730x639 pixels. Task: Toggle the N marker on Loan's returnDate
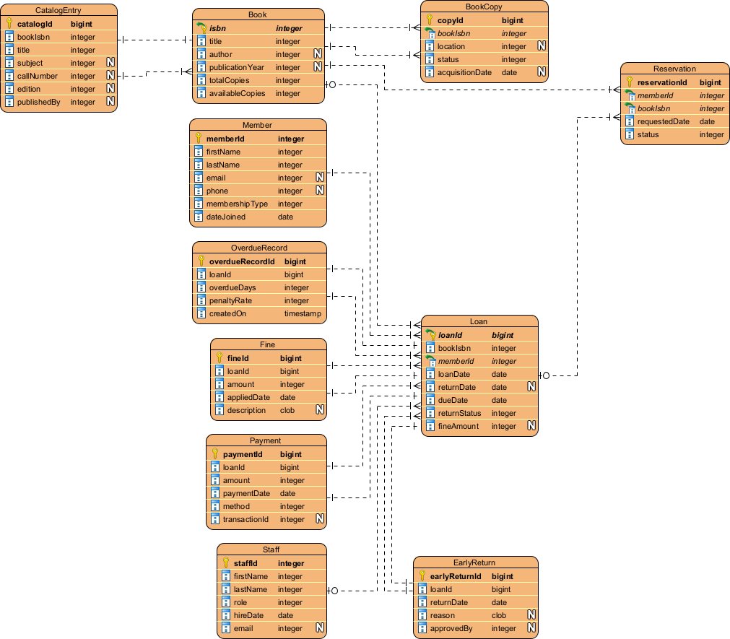click(531, 387)
